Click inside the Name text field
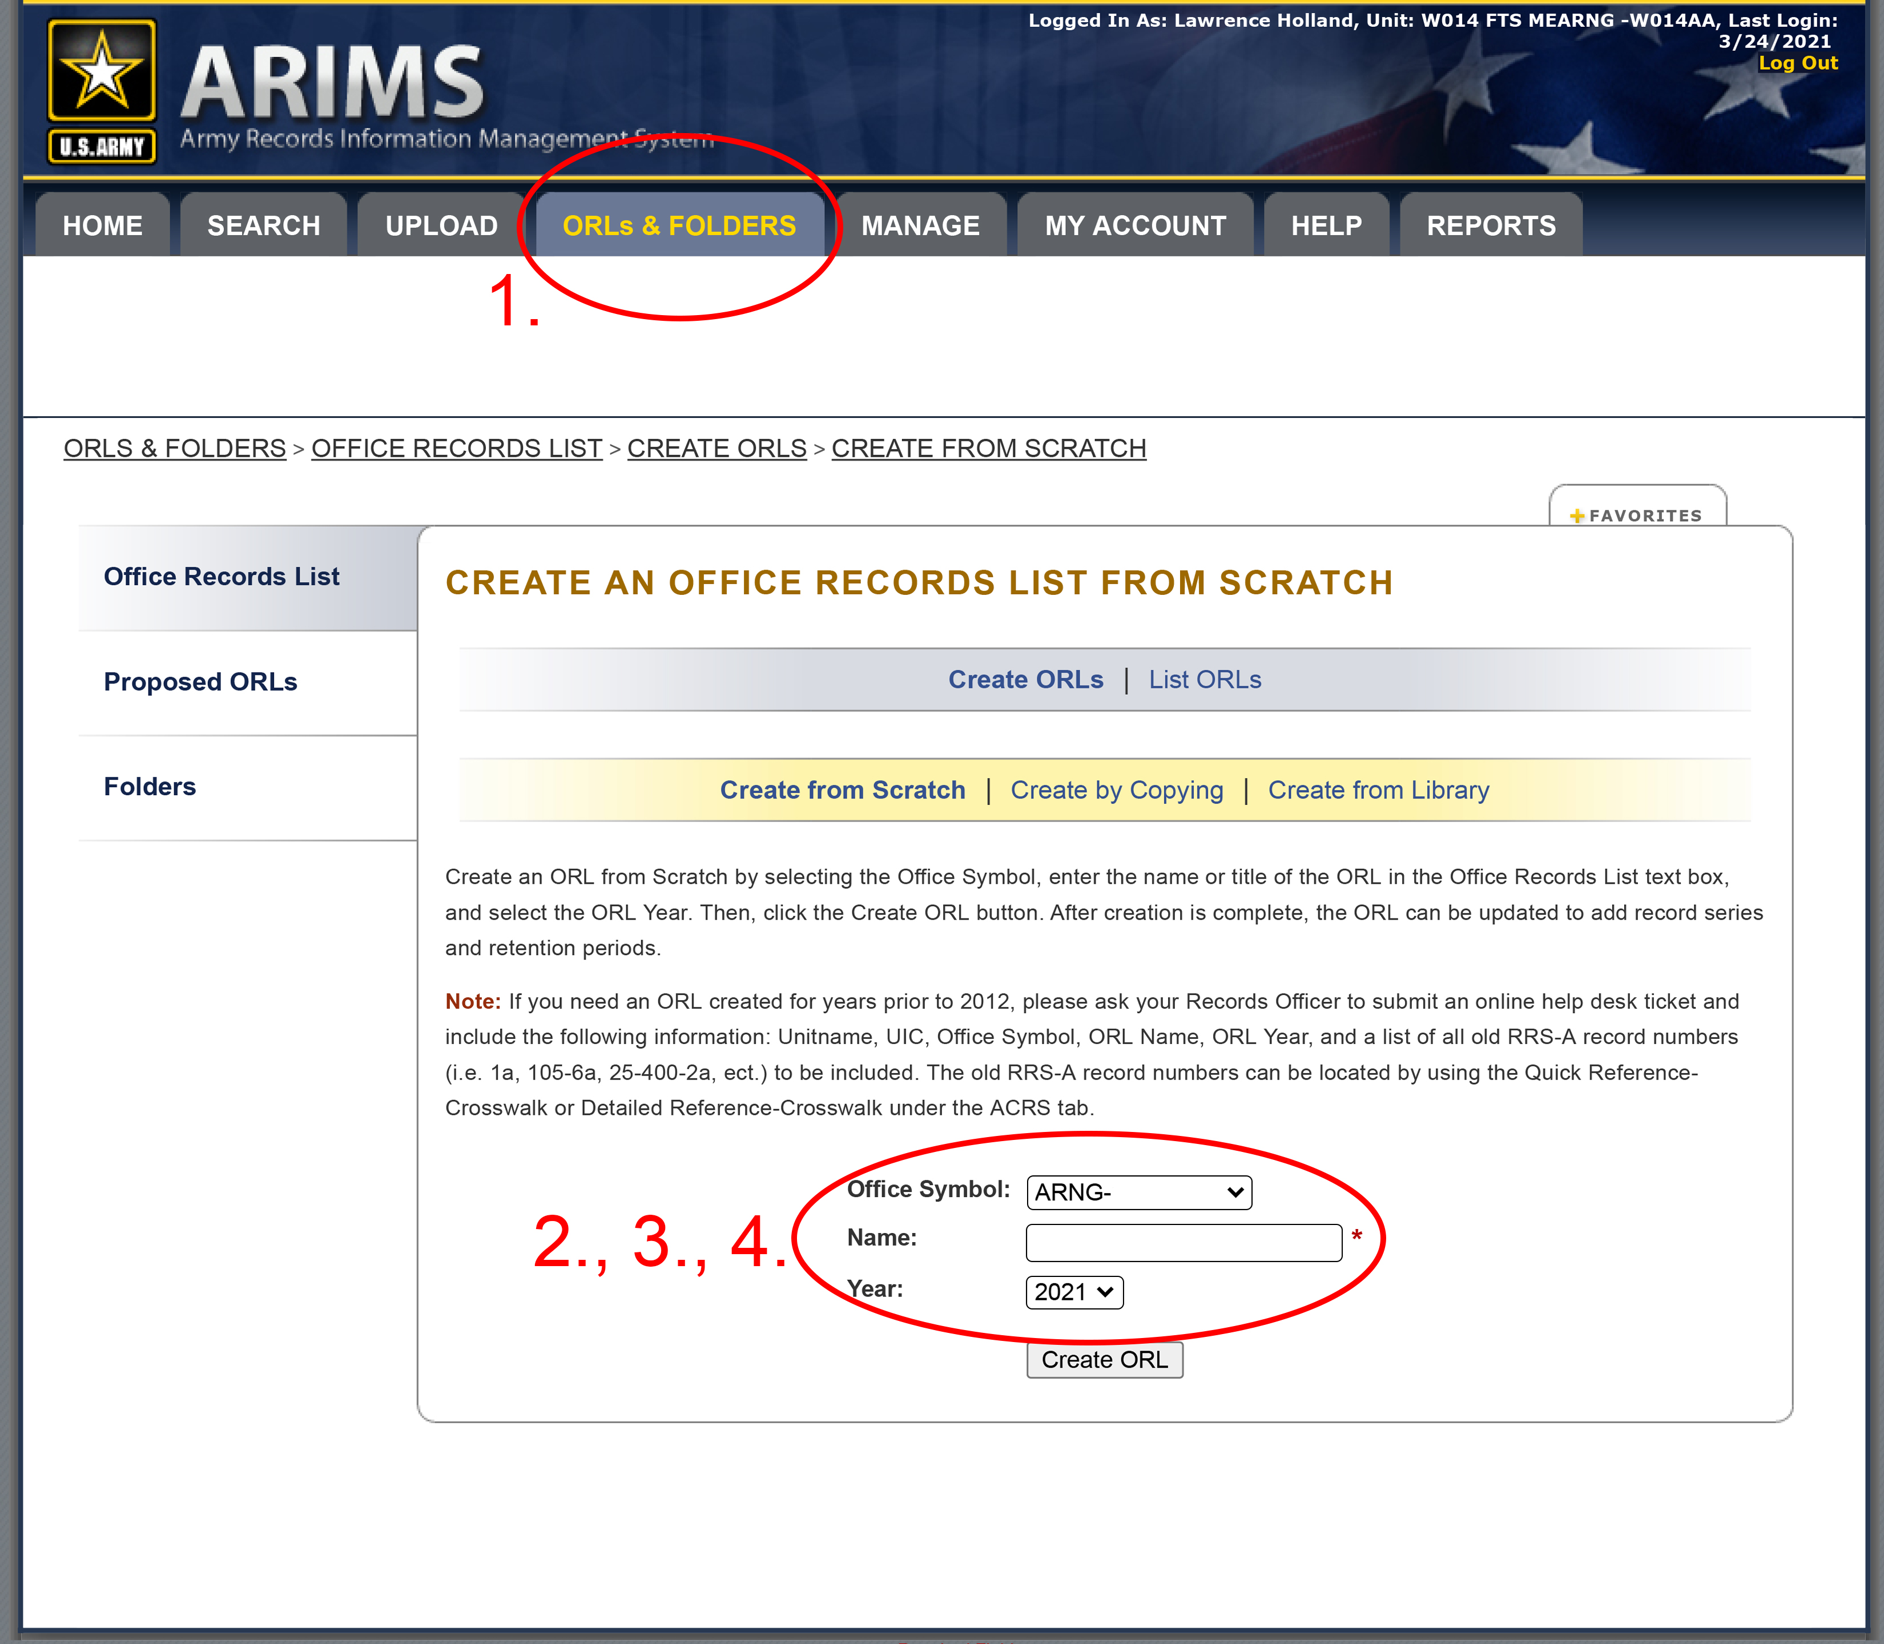Viewport: 1884px width, 1644px height. point(1183,1242)
